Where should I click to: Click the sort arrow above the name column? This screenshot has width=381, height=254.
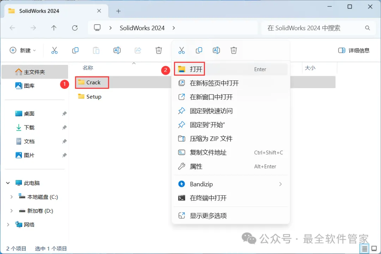[134, 63]
